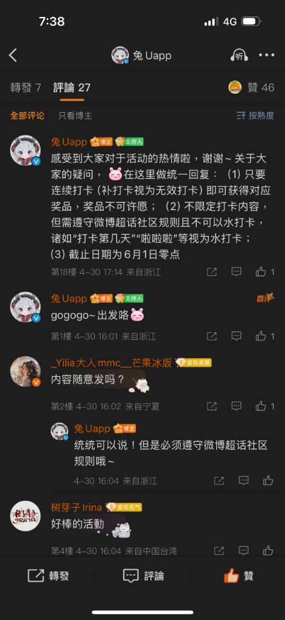View 赞 46 likes list
The height and width of the screenshot is (620, 285).
tap(252, 87)
